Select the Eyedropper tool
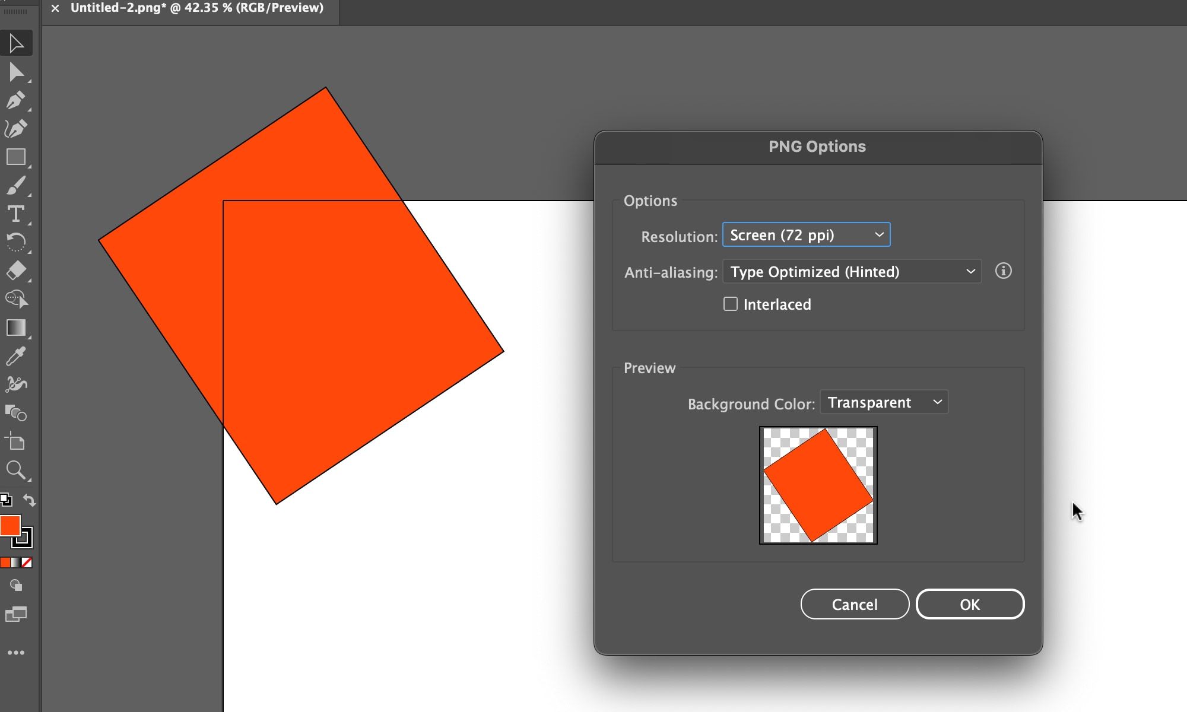Screen dimensions: 1187x712 click(x=17, y=355)
